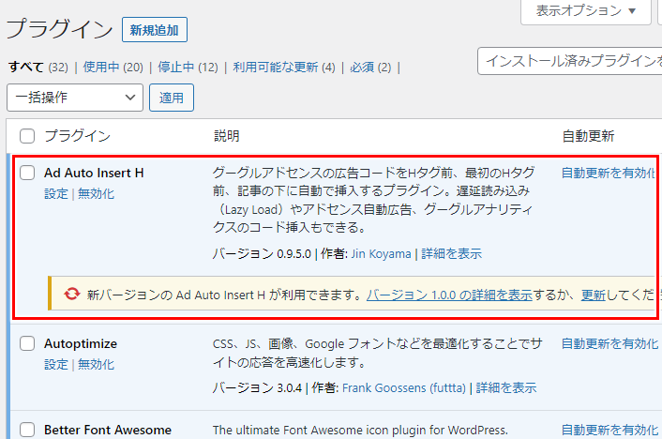Deactivate Ad Auto Insert H via 無効化
Screen dimensions: 662x439
96,194
